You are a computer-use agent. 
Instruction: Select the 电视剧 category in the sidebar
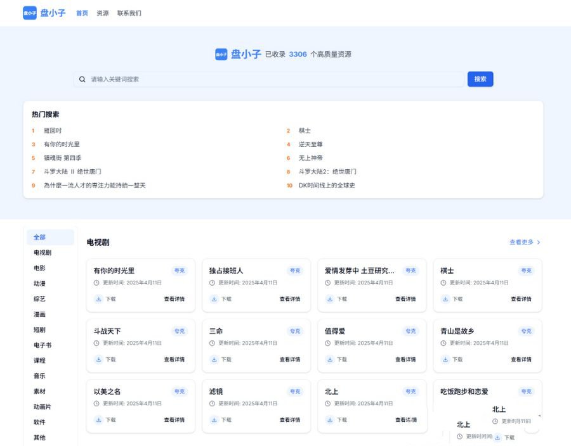(x=41, y=253)
